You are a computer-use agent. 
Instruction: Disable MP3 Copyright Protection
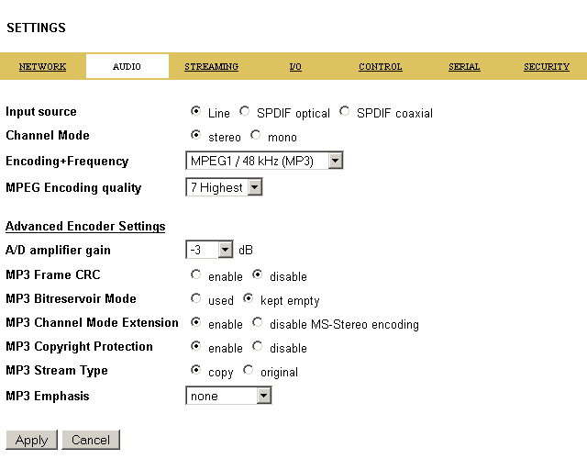point(258,347)
